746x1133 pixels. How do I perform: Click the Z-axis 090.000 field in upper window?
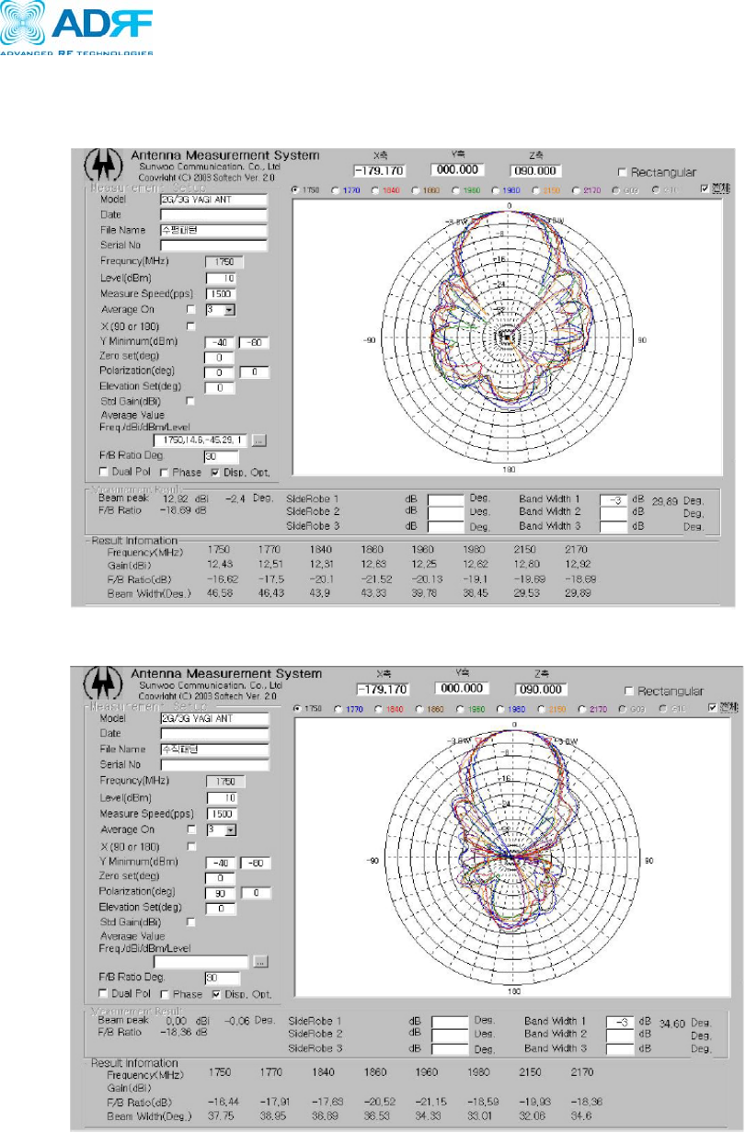pos(535,171)
